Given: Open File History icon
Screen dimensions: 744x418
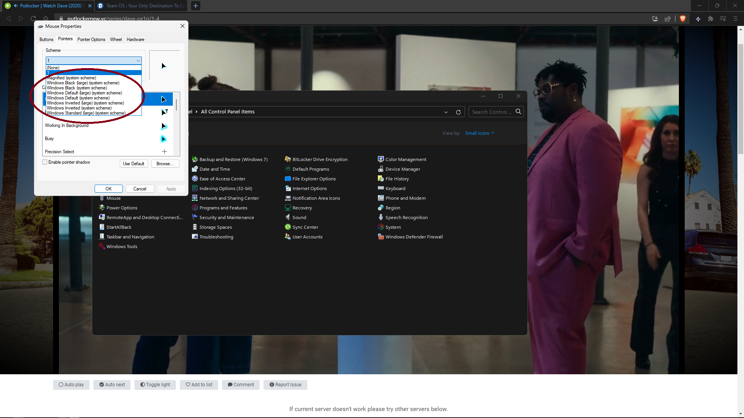Looking at the screenshot, I should [x=381, y=178].
